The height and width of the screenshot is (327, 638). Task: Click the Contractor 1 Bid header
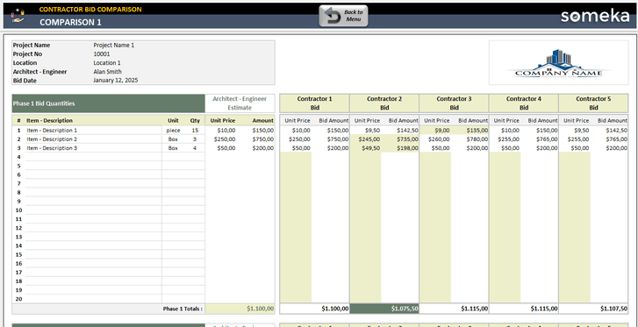(314, 103)
